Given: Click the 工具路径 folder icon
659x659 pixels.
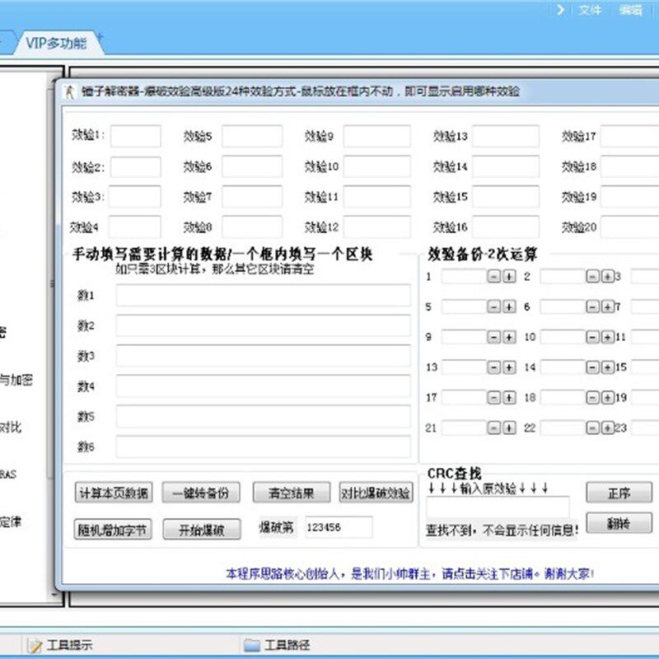Looking at the screenshot, I should tap(251, 645).
